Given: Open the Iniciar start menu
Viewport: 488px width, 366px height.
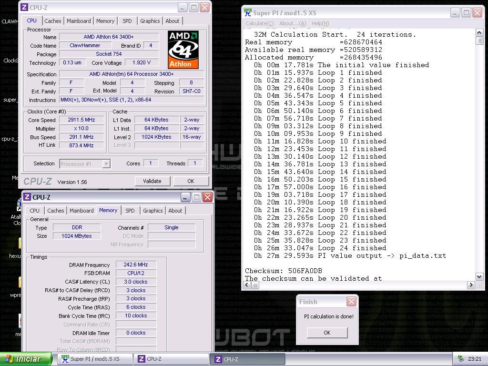Looking at the screenshot, I should tap(26, 359).
